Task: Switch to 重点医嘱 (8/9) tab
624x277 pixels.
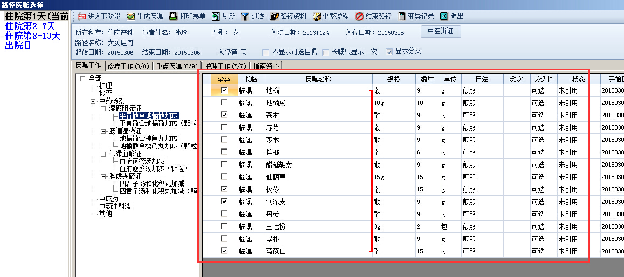Action: (x=177, y=66)
